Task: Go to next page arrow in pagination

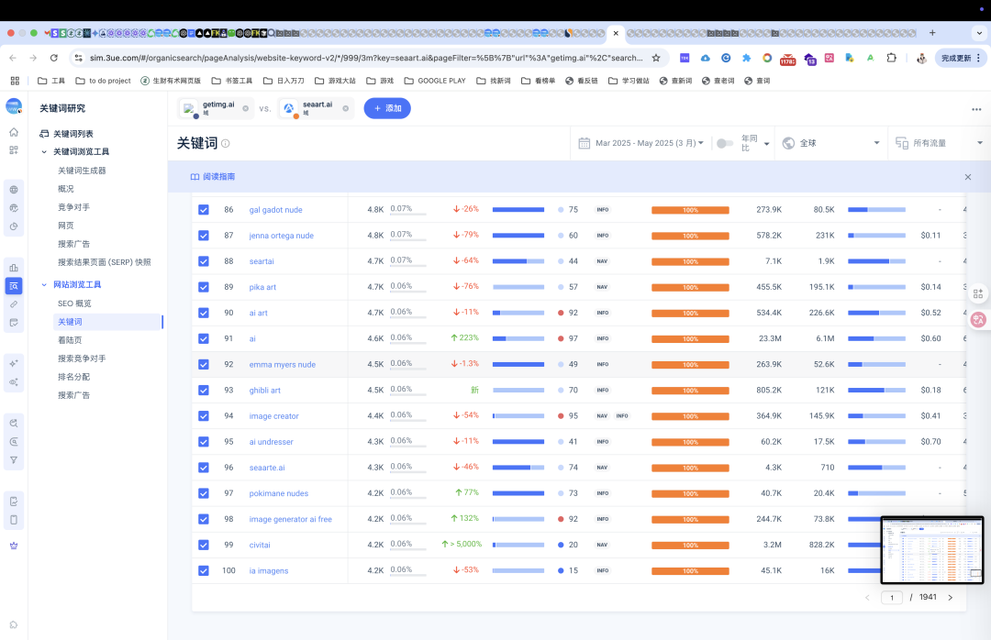Action: click(950, 598)
